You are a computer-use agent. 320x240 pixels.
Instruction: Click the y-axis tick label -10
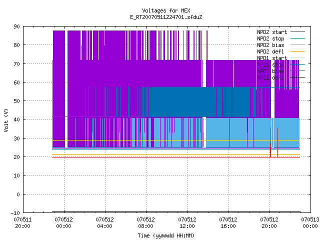[15, 213]
